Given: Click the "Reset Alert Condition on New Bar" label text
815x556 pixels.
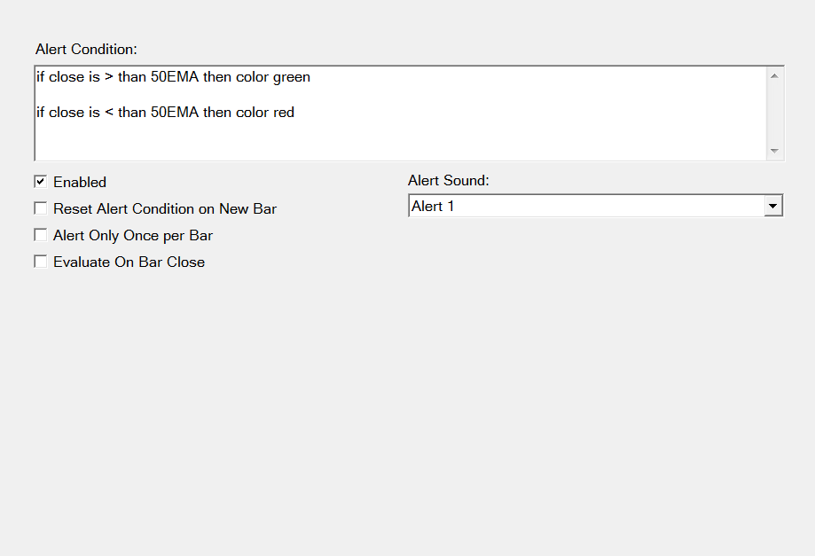Looking at the screenshot, I should (x=165, y=209).
